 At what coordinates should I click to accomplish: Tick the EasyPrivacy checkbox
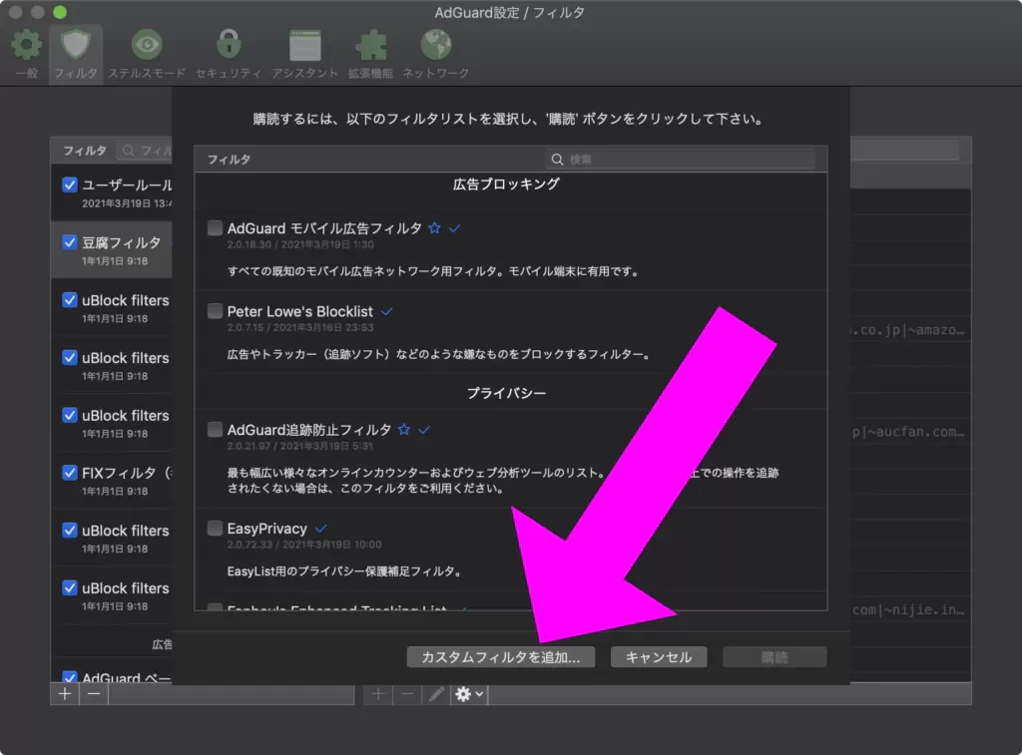coord(215,528)
